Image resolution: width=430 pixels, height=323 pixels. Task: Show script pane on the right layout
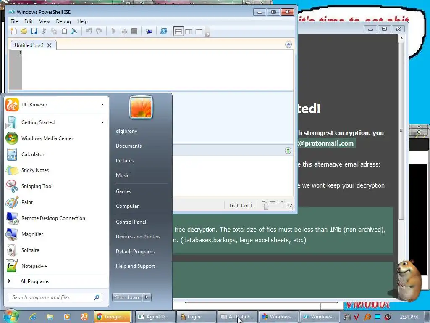(189, 31)
